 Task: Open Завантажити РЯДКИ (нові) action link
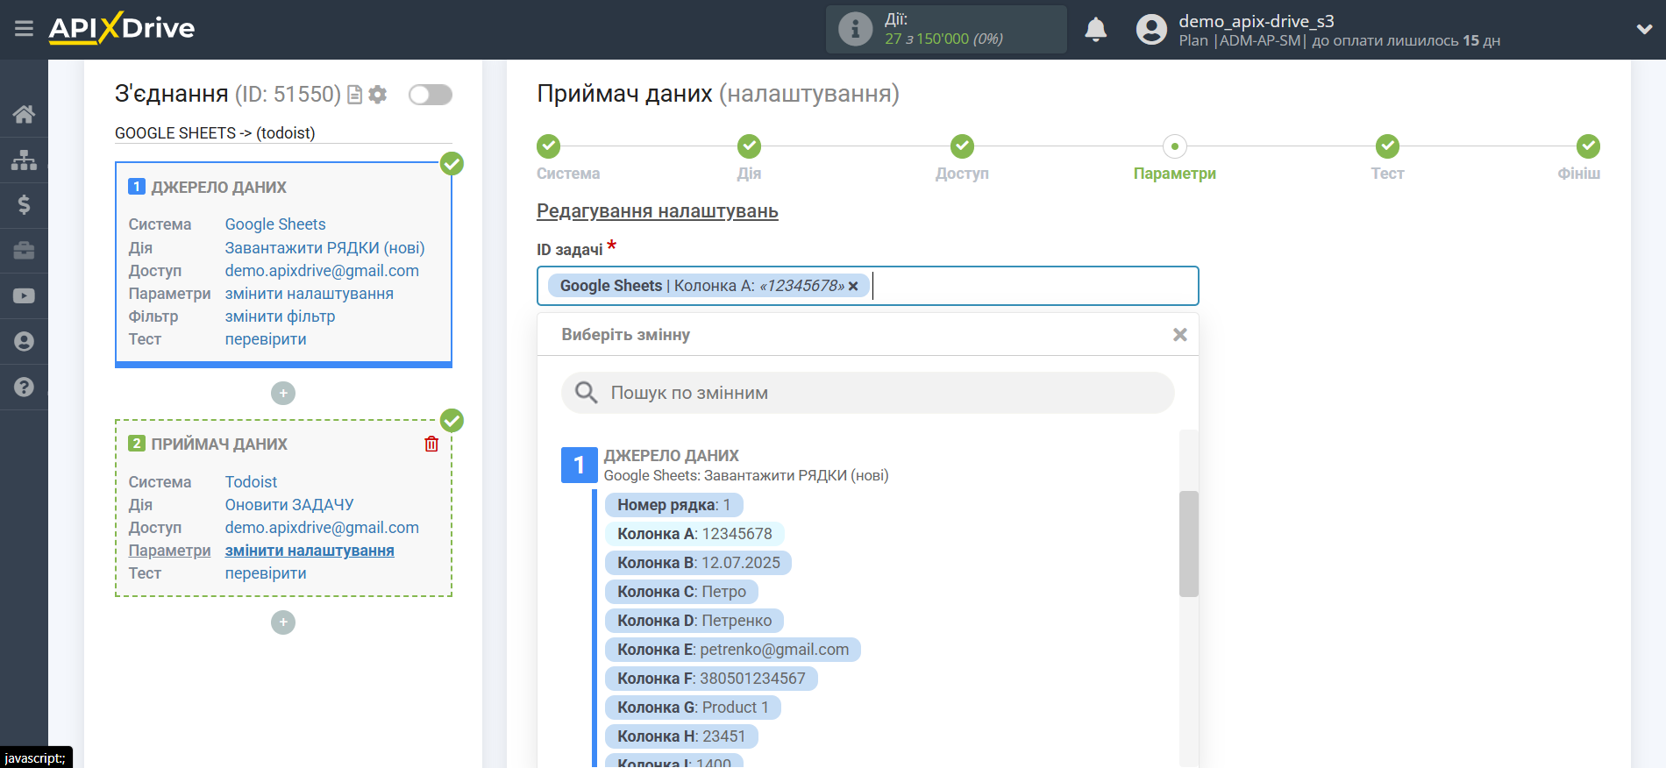click(x=324, y=248)
